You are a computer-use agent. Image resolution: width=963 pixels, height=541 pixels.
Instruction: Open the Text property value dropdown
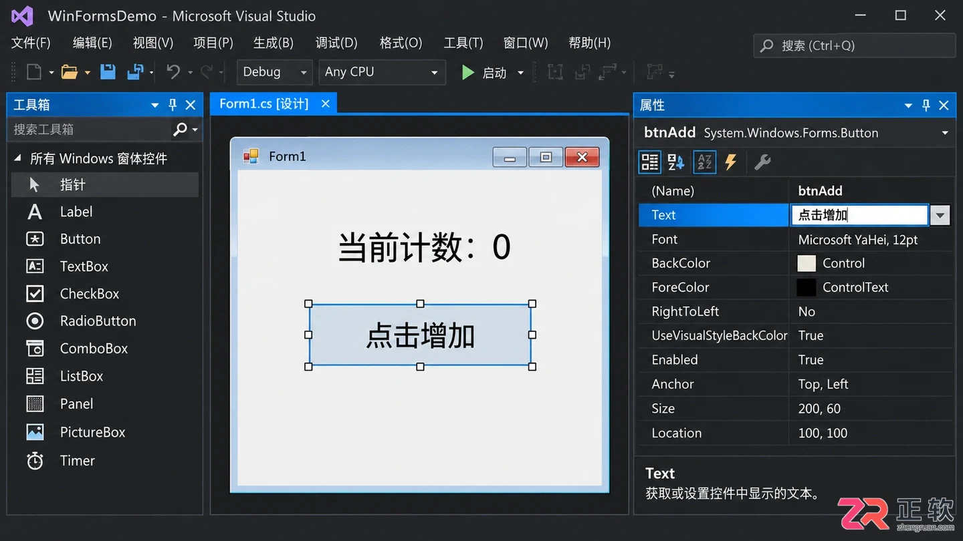940,215
